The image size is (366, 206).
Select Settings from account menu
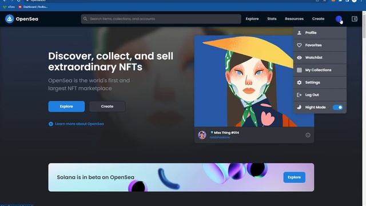tap(320, 82)
